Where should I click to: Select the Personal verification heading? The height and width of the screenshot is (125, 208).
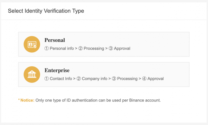point(55,40)
